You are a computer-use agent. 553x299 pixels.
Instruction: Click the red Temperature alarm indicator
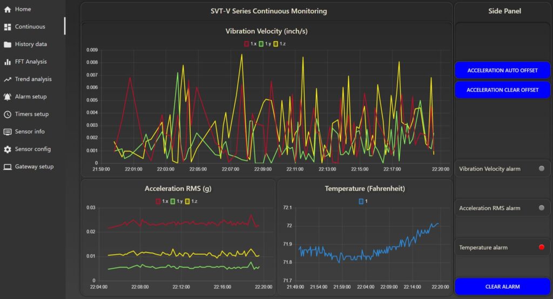click(541, 247)
